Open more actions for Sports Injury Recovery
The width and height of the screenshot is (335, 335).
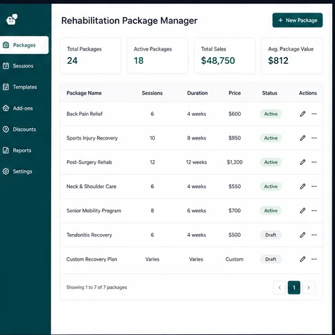[x=314, y=138]
